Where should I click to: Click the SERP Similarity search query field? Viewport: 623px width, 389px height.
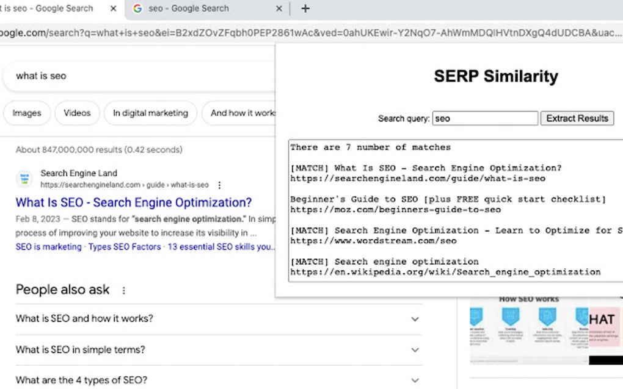485,118
